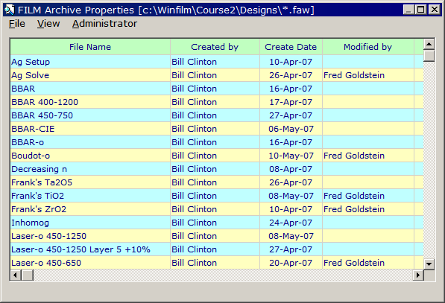Open the Administrator menu

[104, 24]
